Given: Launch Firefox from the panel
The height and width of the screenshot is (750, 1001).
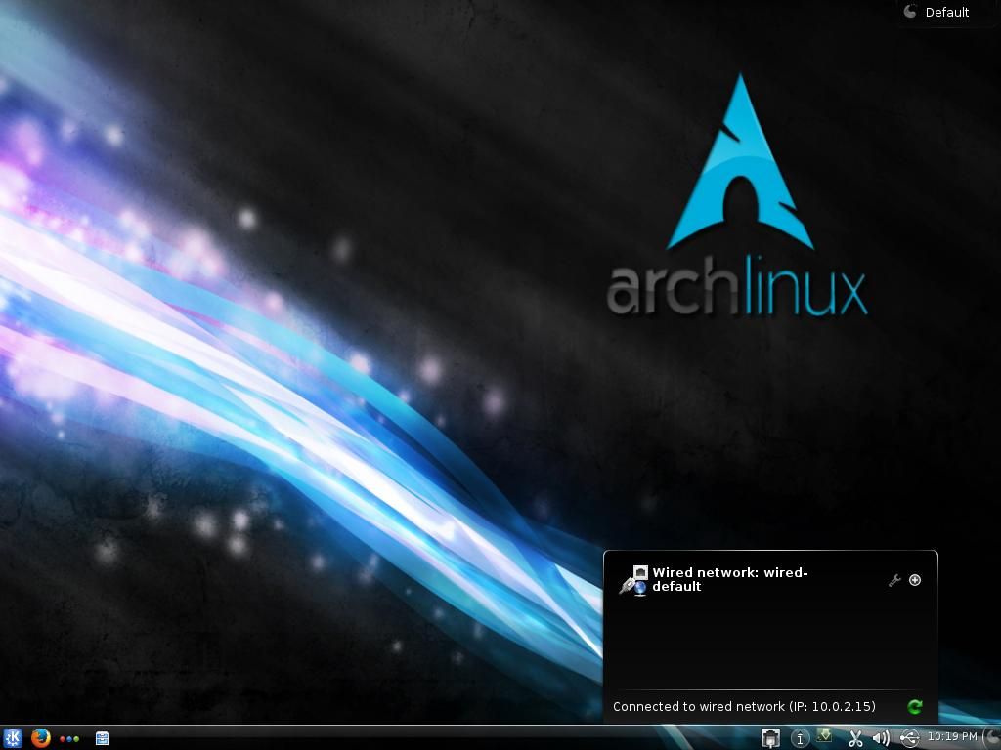Looking at the screenshot, I should [x=41, y=738].
